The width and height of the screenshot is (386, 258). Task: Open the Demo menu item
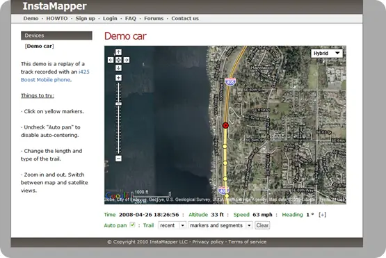[x=31, y=19]
